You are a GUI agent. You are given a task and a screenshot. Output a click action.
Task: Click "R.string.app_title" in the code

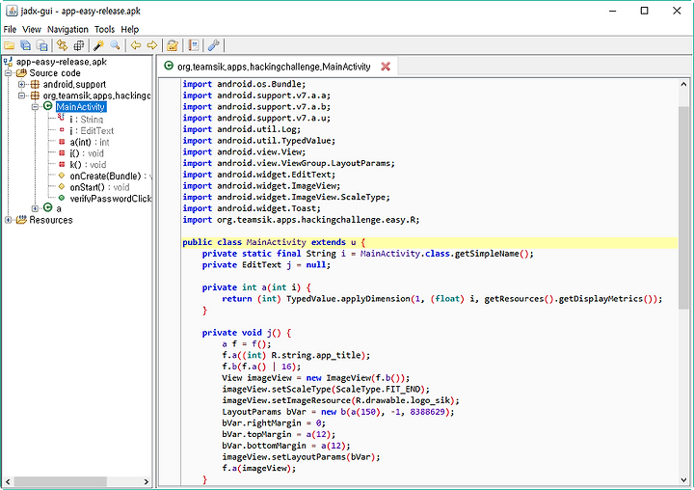click(315, 355)
